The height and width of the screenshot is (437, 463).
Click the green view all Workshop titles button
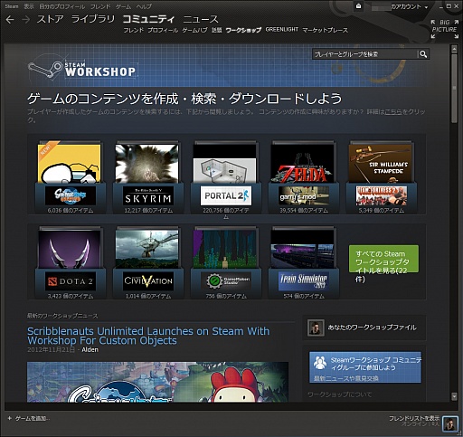(383, 259)
